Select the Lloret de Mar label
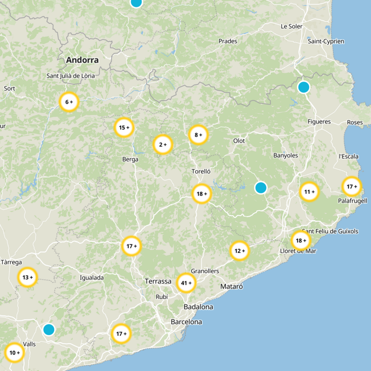This screenshot has width=371, height=371. [x=298, y=251]
